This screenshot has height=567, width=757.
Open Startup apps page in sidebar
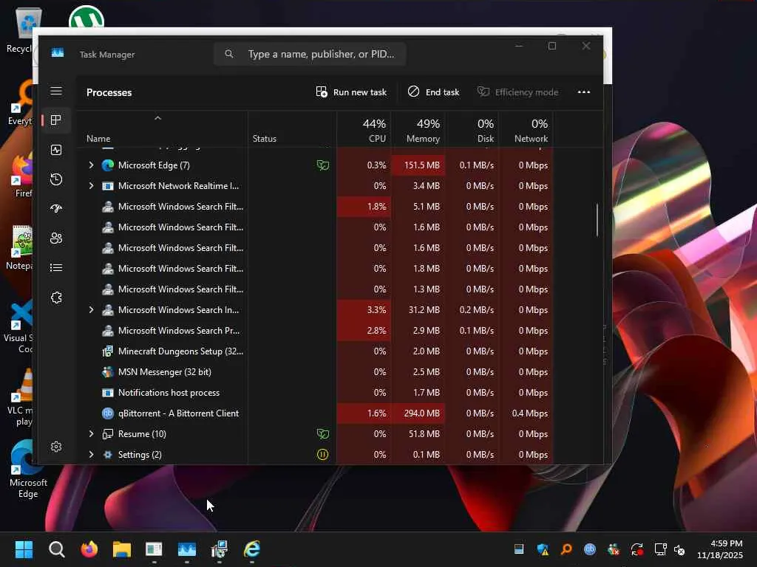coord(56,208)
